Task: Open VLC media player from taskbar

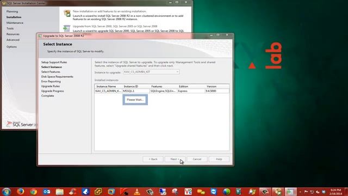Action: (x=137, y=192)
